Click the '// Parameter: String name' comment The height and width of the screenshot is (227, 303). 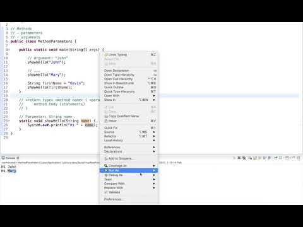tap(45, 117)
